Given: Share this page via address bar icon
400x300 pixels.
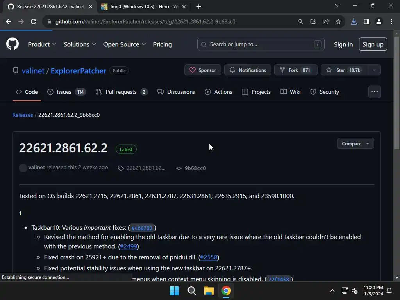Looking at the screenshot, I should (325, 22).
